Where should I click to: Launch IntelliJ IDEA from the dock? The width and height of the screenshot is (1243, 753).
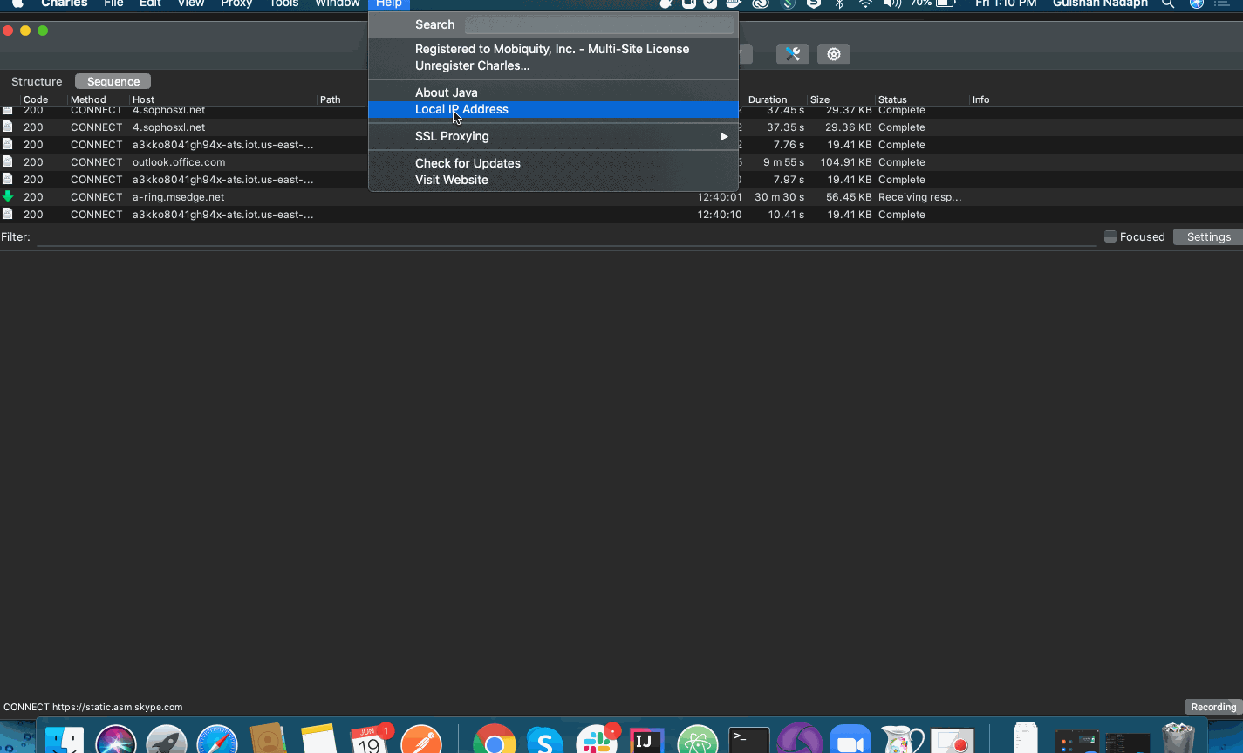click(x=646, y=740)
